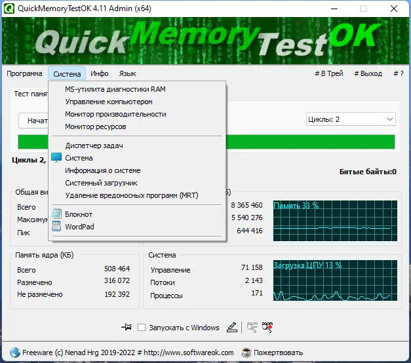This screenshot has height=363, width=411.
Task: Click Потоки value 2 143
Action: (x=254, y=280)
